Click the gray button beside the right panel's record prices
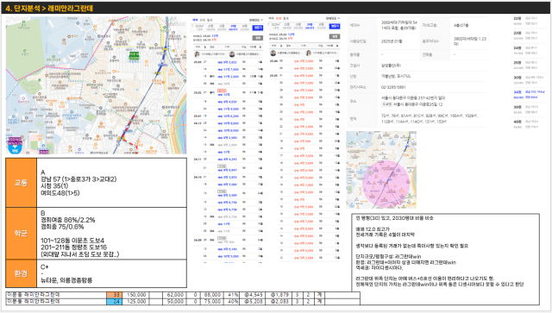The width and height of the screenshot is (552, 313). (335, 36)
